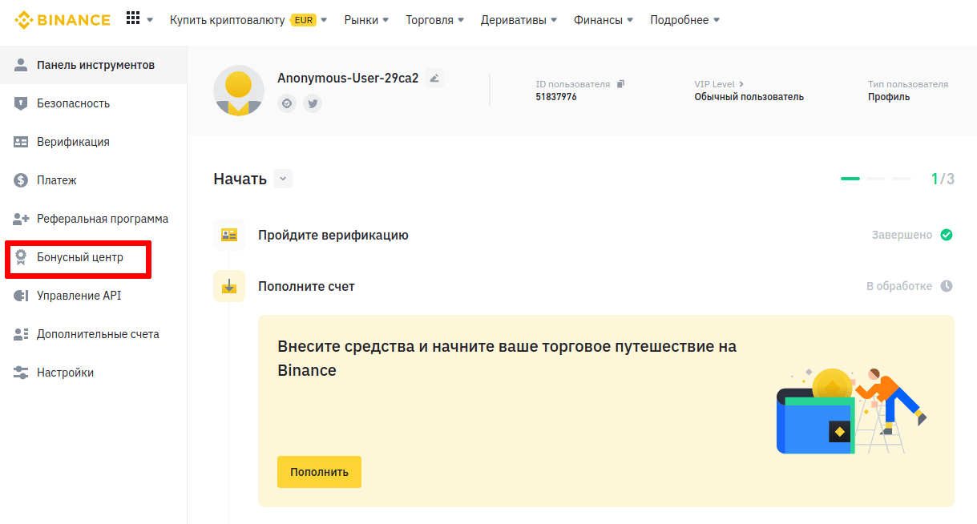The height and width of the screenshot is (524, 977).
Task: Expand the Купить криптовалюту dropdown
Action: point(248,20)
